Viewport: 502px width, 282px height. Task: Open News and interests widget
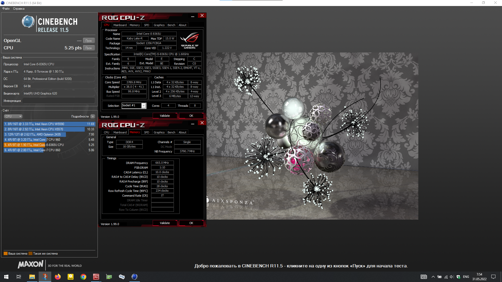(424, 277)
